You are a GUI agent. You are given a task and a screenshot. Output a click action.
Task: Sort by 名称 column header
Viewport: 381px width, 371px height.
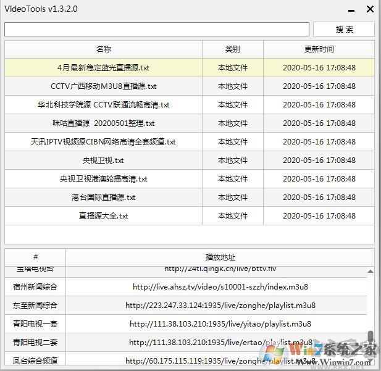pos(103,49)
